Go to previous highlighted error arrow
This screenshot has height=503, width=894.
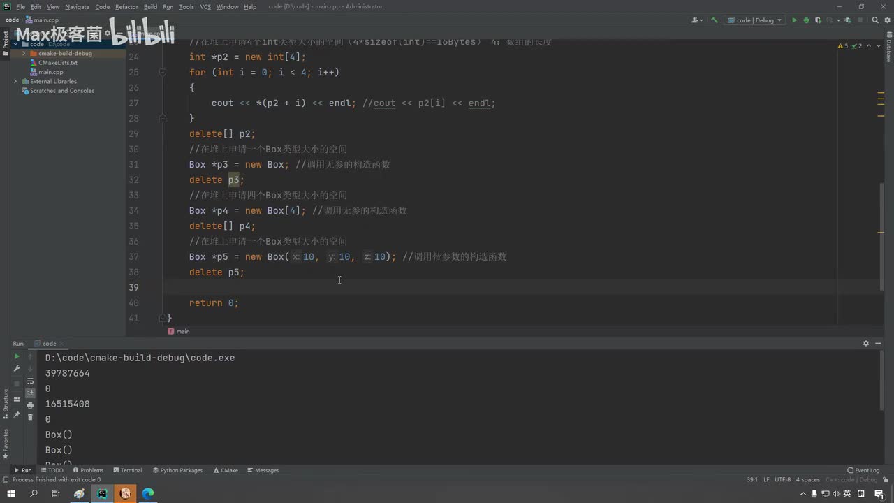(x=869, y=46)
